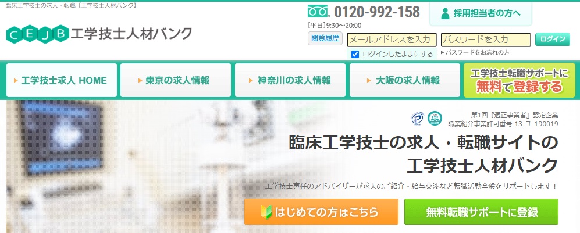Click the person icon beside 採用担当者の方へ
Screen dimensions: 580x233
[x=446, y=14]
